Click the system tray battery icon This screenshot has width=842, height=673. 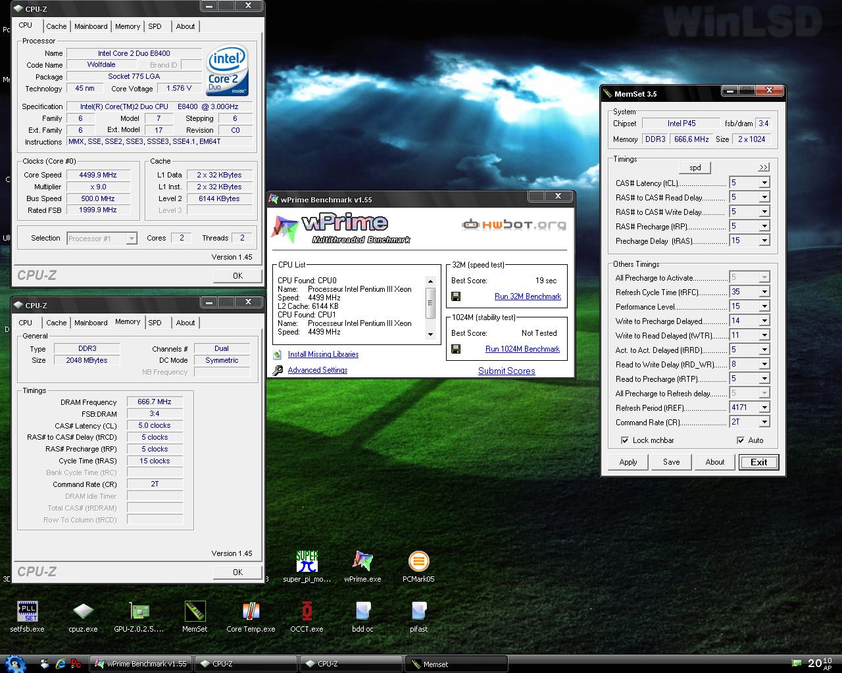[x=797, y=664]
